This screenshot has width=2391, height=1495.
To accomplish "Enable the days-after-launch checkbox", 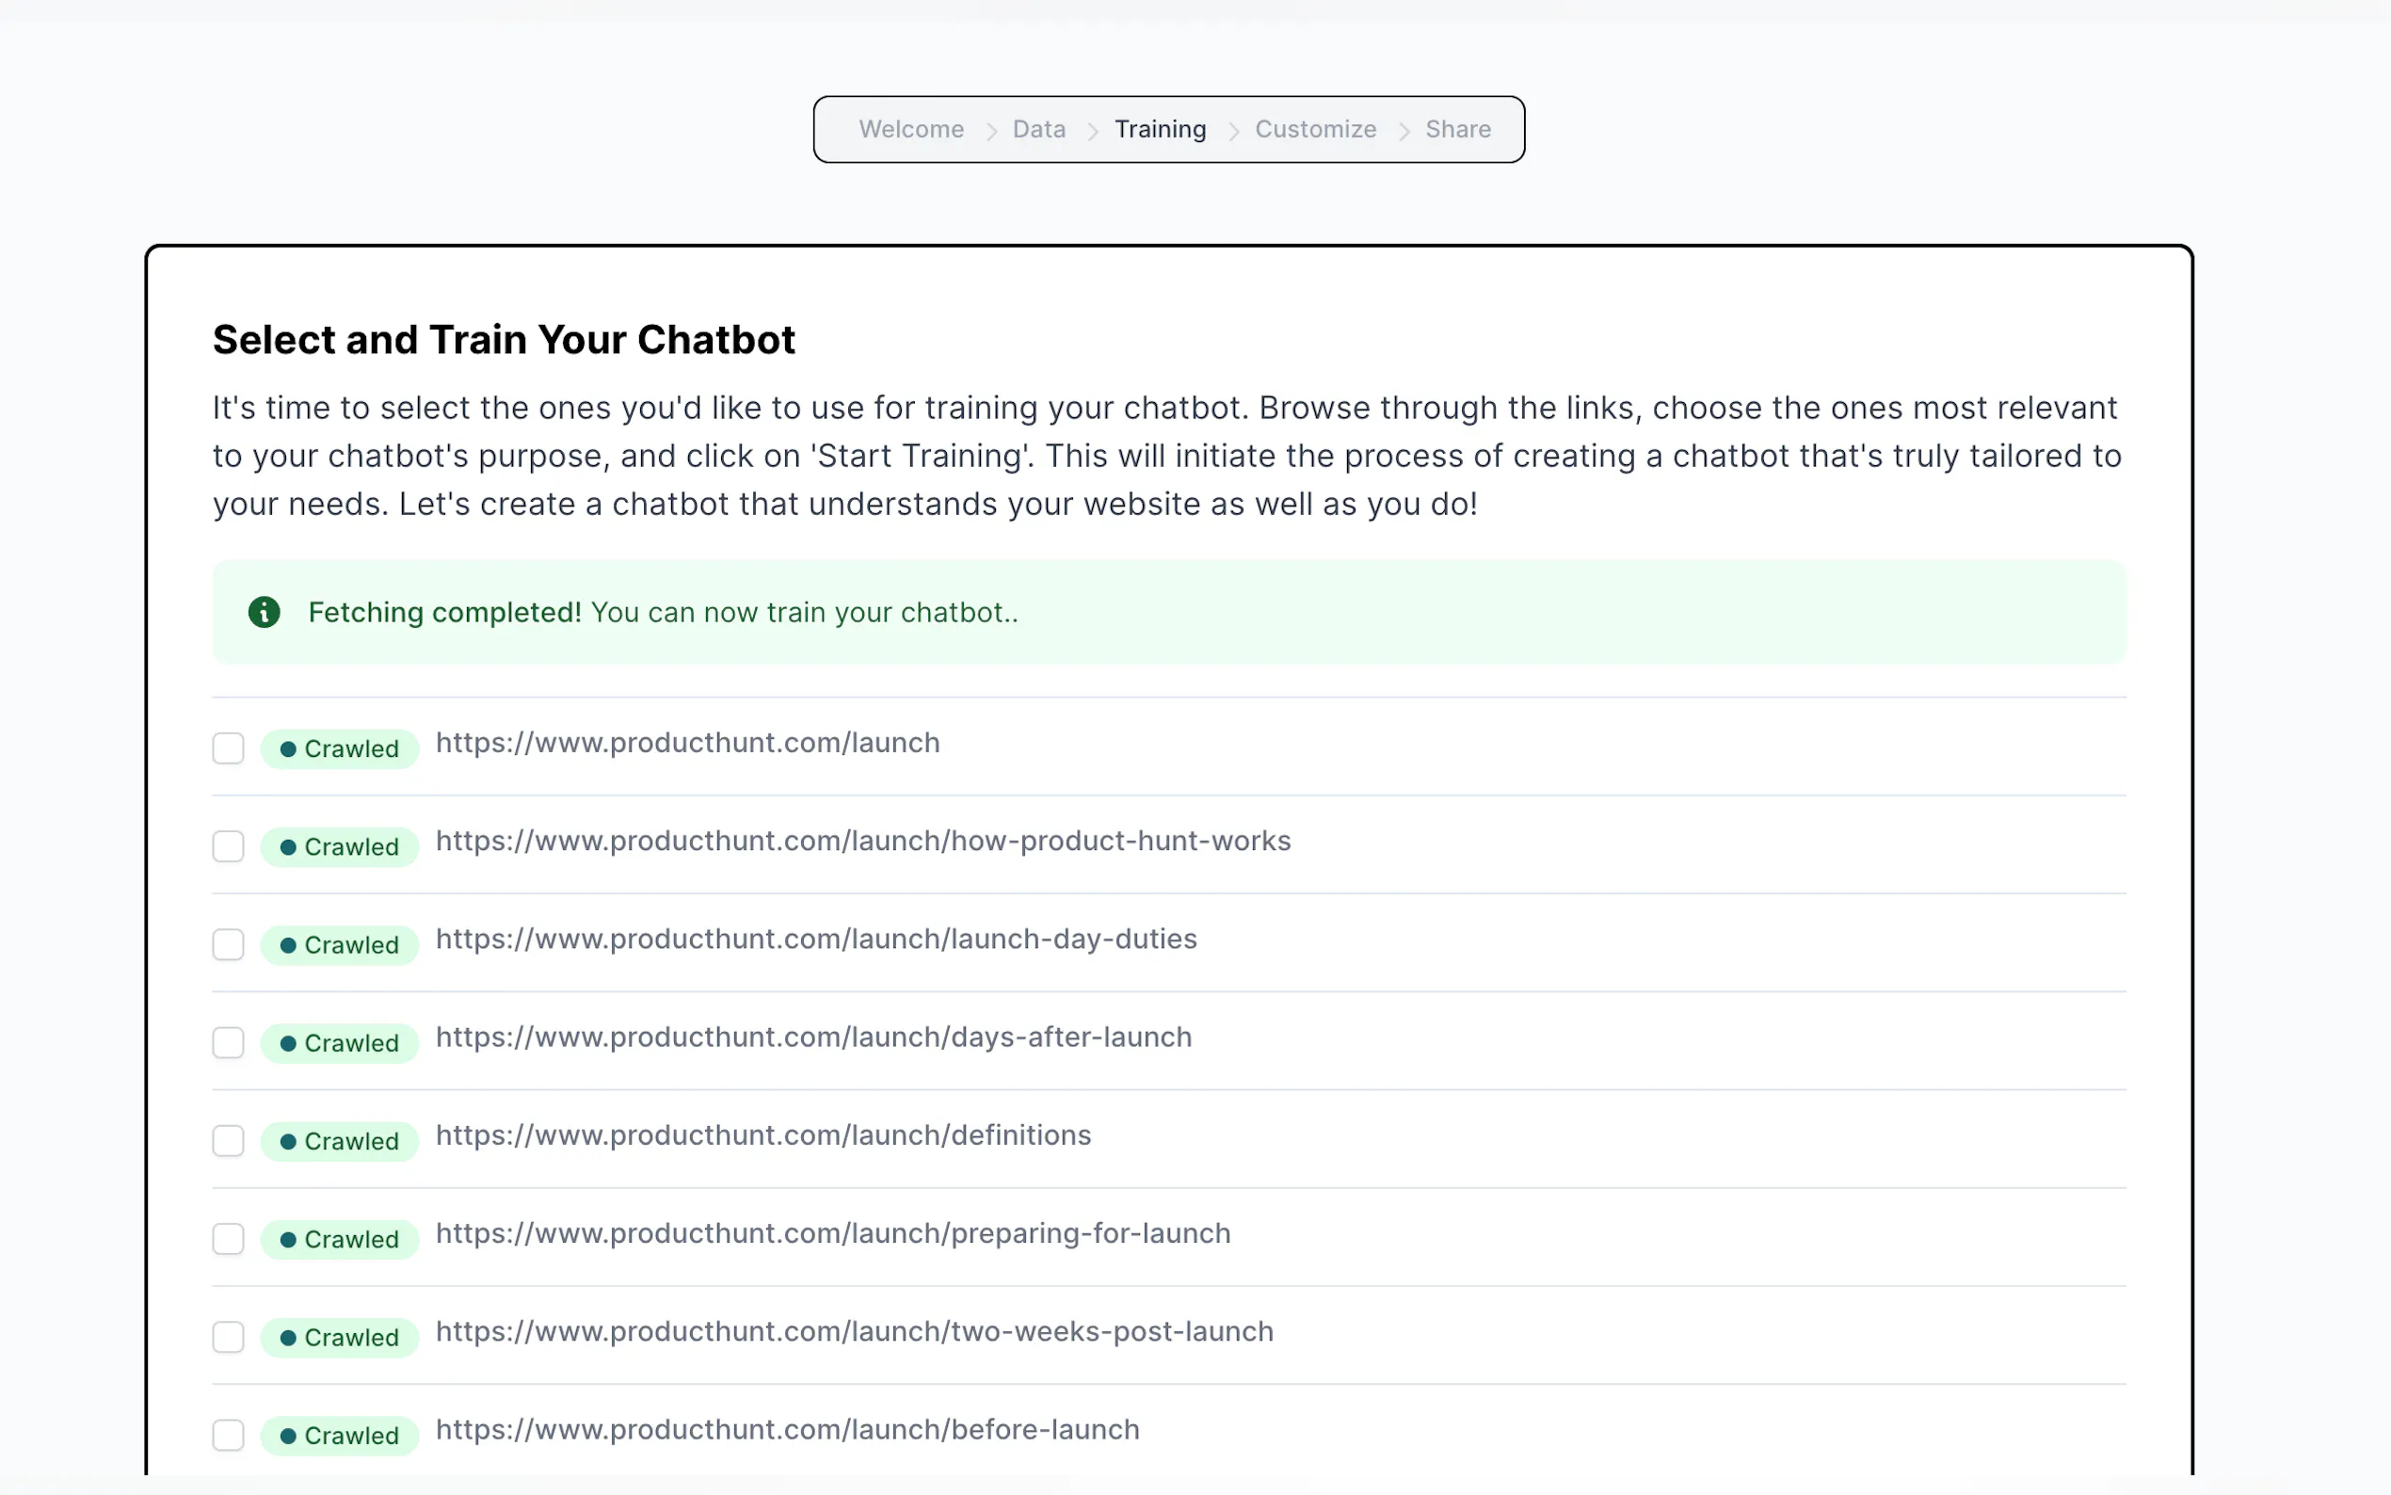I will point(229,1042).
